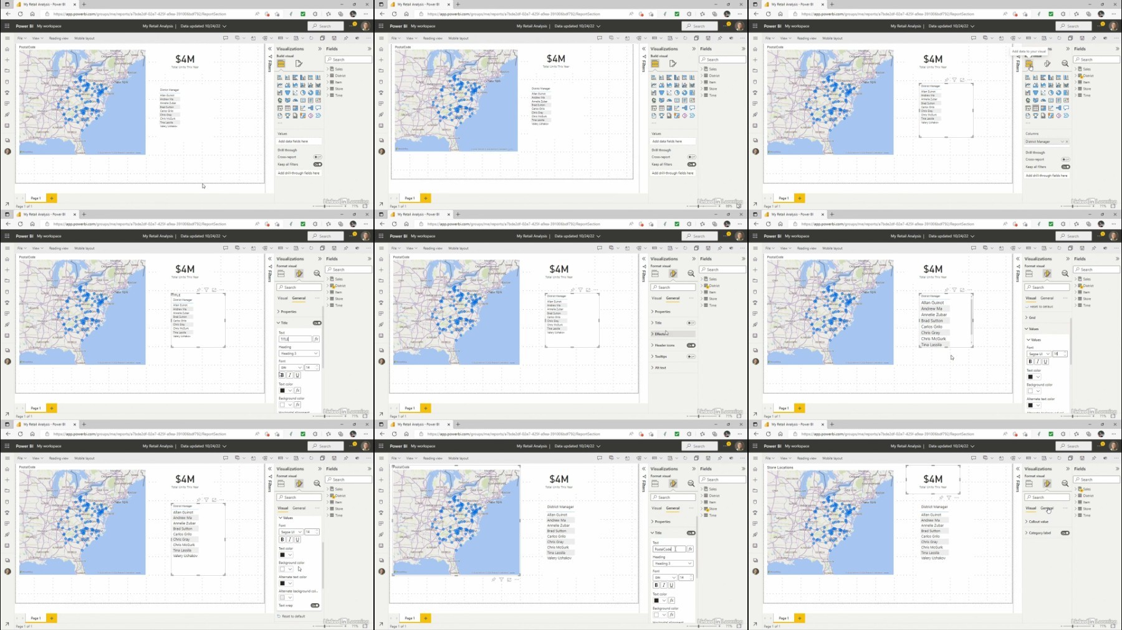This screenshot has width=1122, height=630.
Task: Open focus mode icon above slicer, middle-right frame
Action: coord(962,290)
